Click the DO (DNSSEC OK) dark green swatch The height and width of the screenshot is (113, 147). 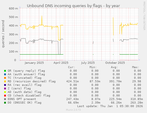click(x=5, y=103)
